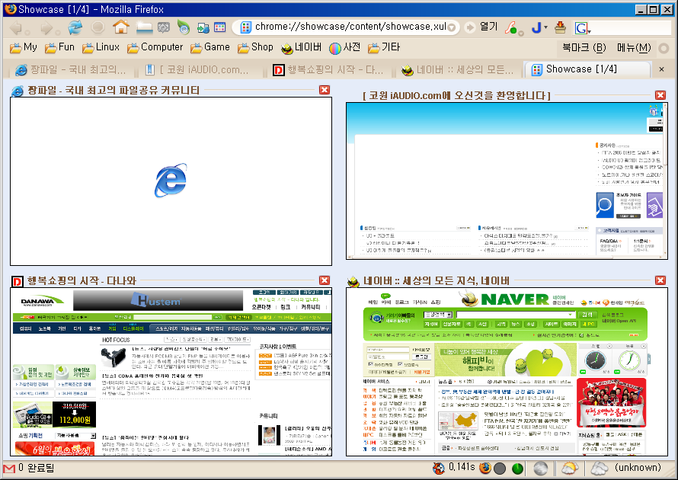The image size is (678, 480).
Task: Expand the 기타 bookmarks folder
Action: (x=384, y=47)
